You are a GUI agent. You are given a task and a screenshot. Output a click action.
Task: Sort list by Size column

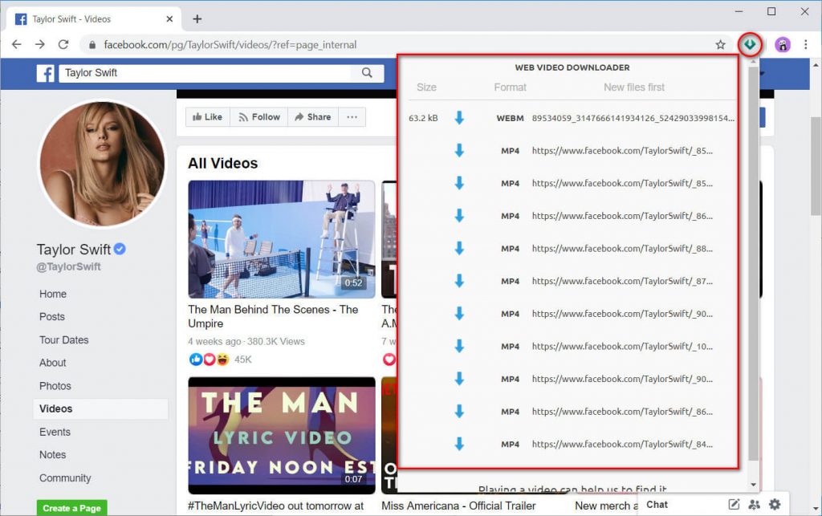click(426, 87)
